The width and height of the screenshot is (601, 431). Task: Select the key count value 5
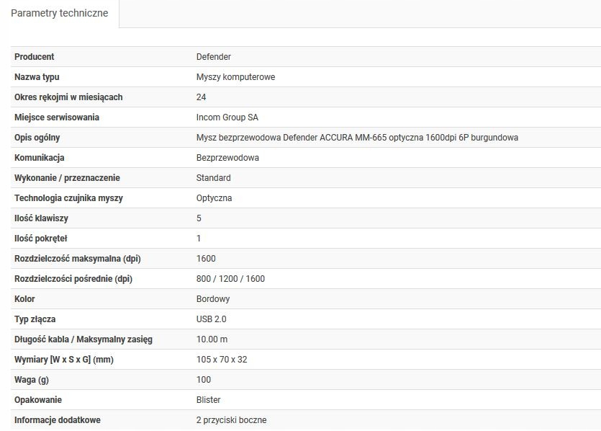click(199, 218)
